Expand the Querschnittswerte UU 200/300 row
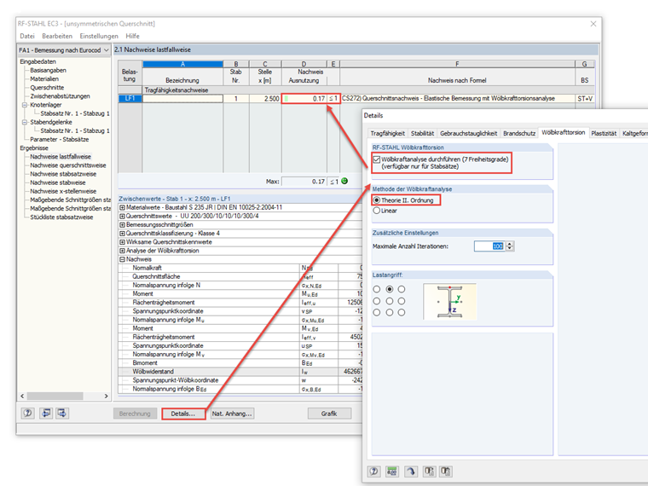Screen dimensions: 648x486 point(122,216)
